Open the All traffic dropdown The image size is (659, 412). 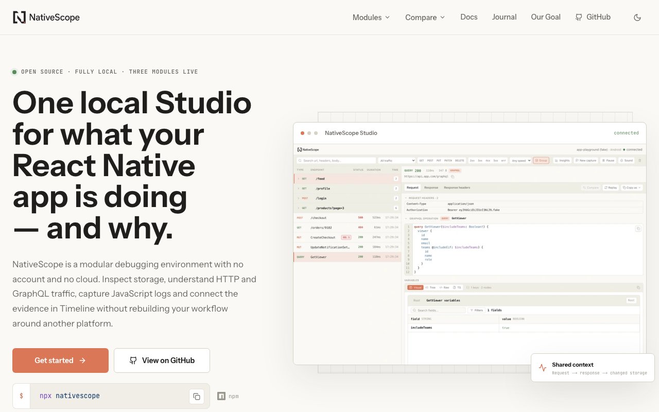396,161
